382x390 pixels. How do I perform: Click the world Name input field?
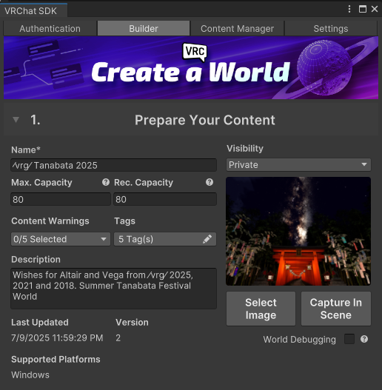[114, 165]
